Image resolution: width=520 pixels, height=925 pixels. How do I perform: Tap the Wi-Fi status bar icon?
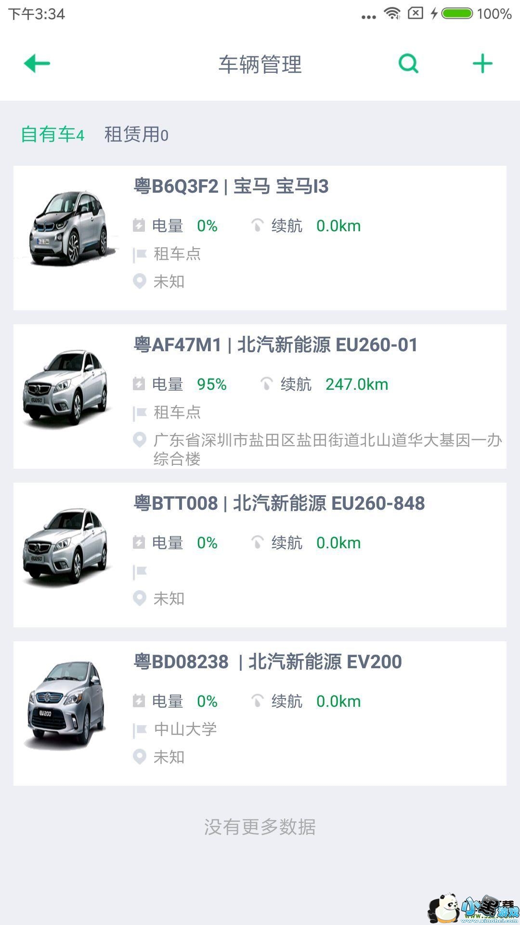pos(392,13)
